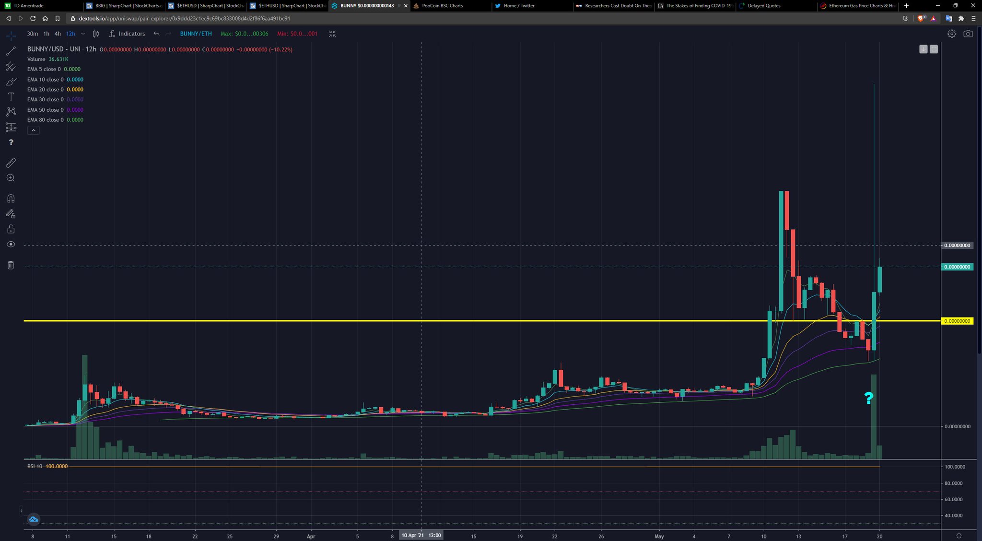Select the Text annotation tool
Viewport: 982px width, 541px height.
point(11,97)
